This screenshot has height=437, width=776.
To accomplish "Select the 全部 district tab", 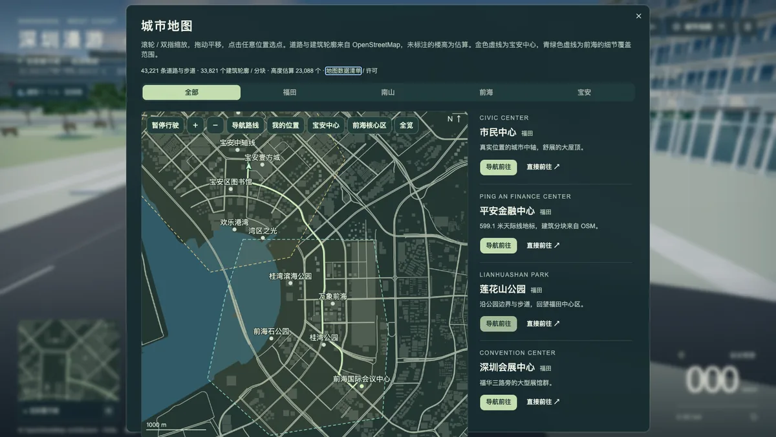I will (191, 93).
